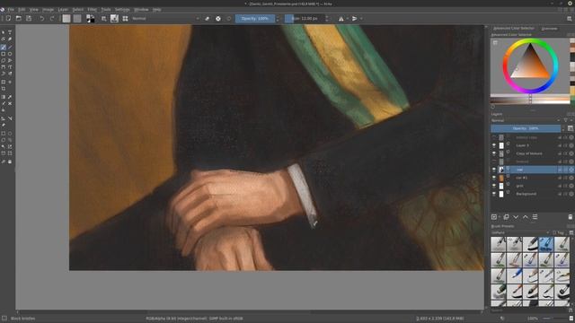Open the fill gradients button
Image resolution: width=575 pixels, height=323 pixels.
[66, 18]
